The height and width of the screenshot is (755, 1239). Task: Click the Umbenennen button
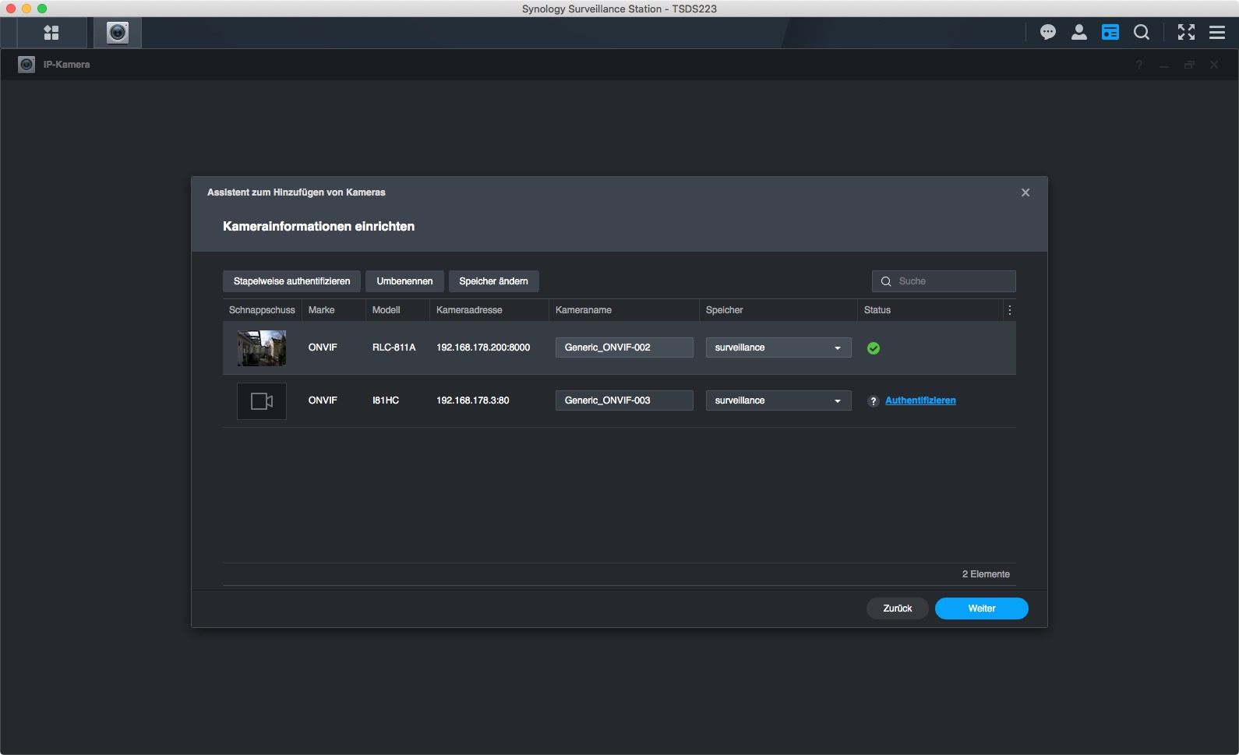click(x=404, y=281)
